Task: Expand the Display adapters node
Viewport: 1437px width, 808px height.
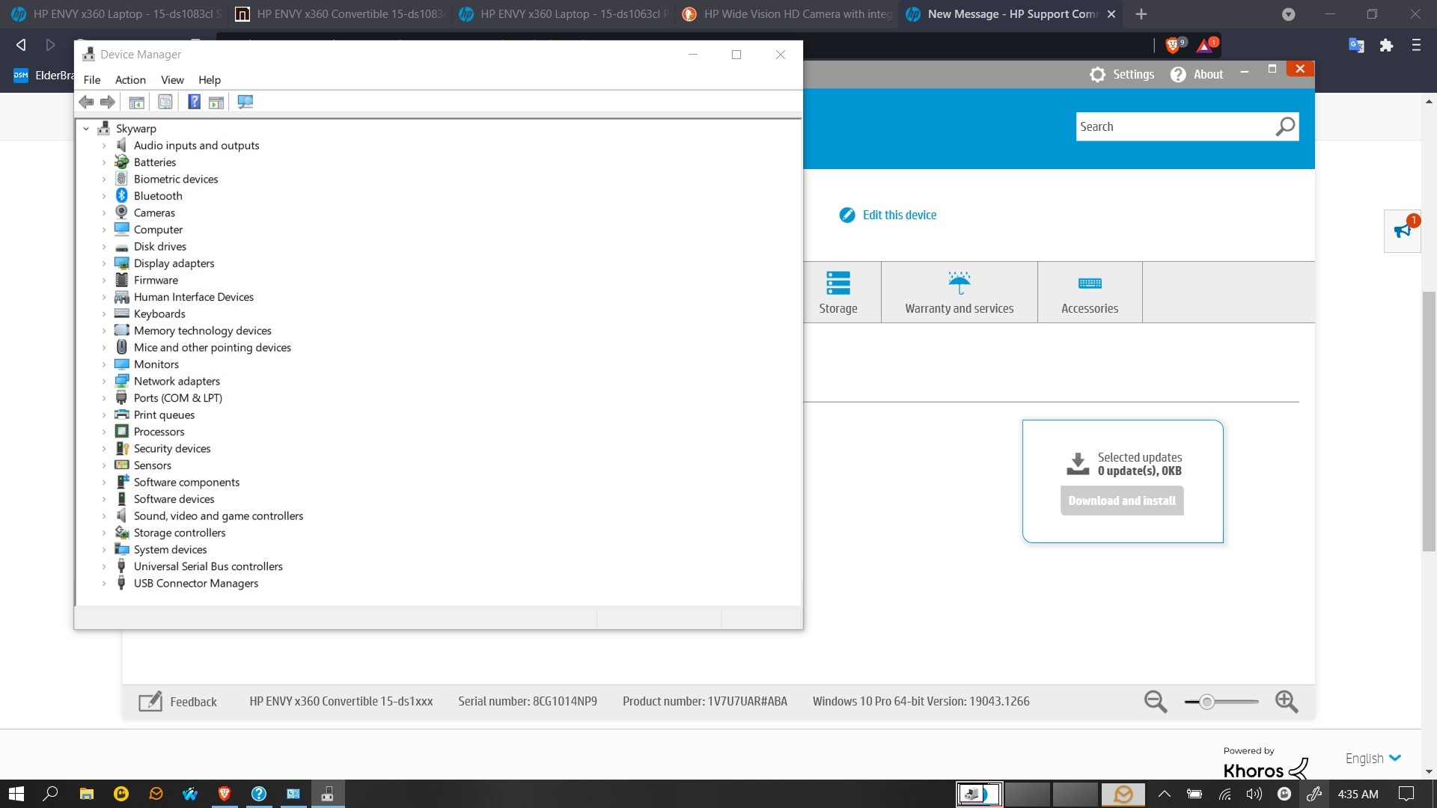Action: coord(104,263)
